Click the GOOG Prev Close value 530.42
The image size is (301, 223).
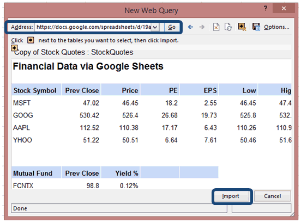89,115
